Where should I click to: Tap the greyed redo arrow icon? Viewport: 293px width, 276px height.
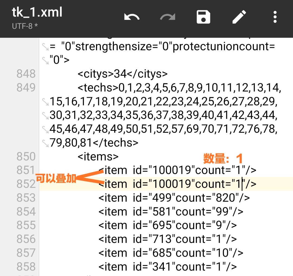click(x=168, y=17)
